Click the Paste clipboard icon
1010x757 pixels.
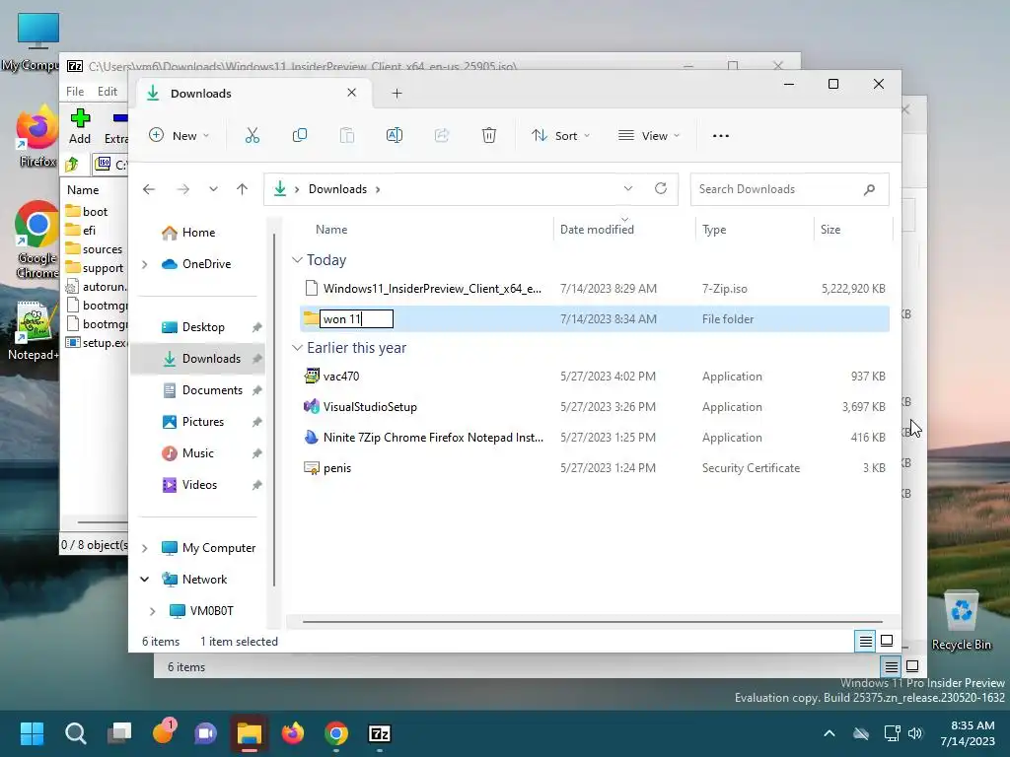pyautogui.click(x=346, y=135)
